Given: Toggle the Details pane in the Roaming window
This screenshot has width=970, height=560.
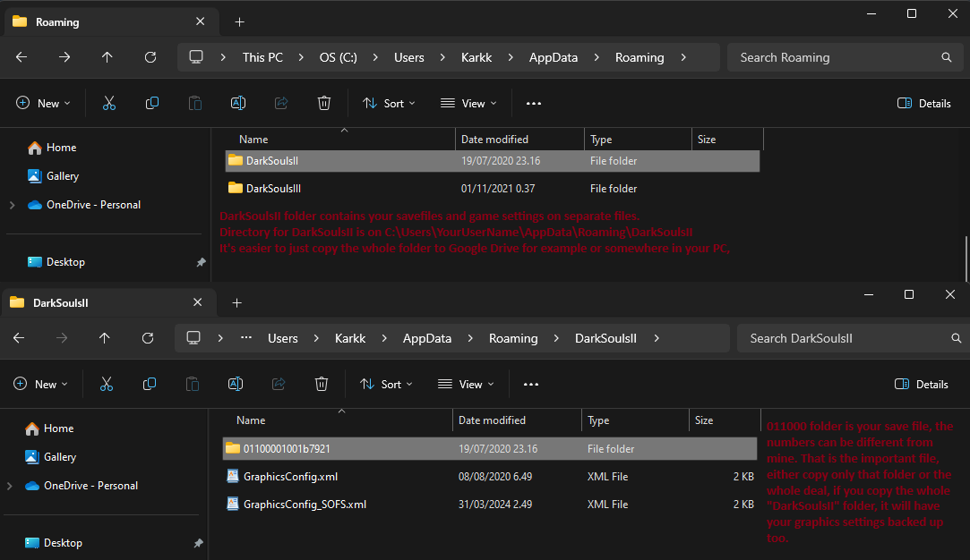Looking at the screenshot, I should 924,103.
